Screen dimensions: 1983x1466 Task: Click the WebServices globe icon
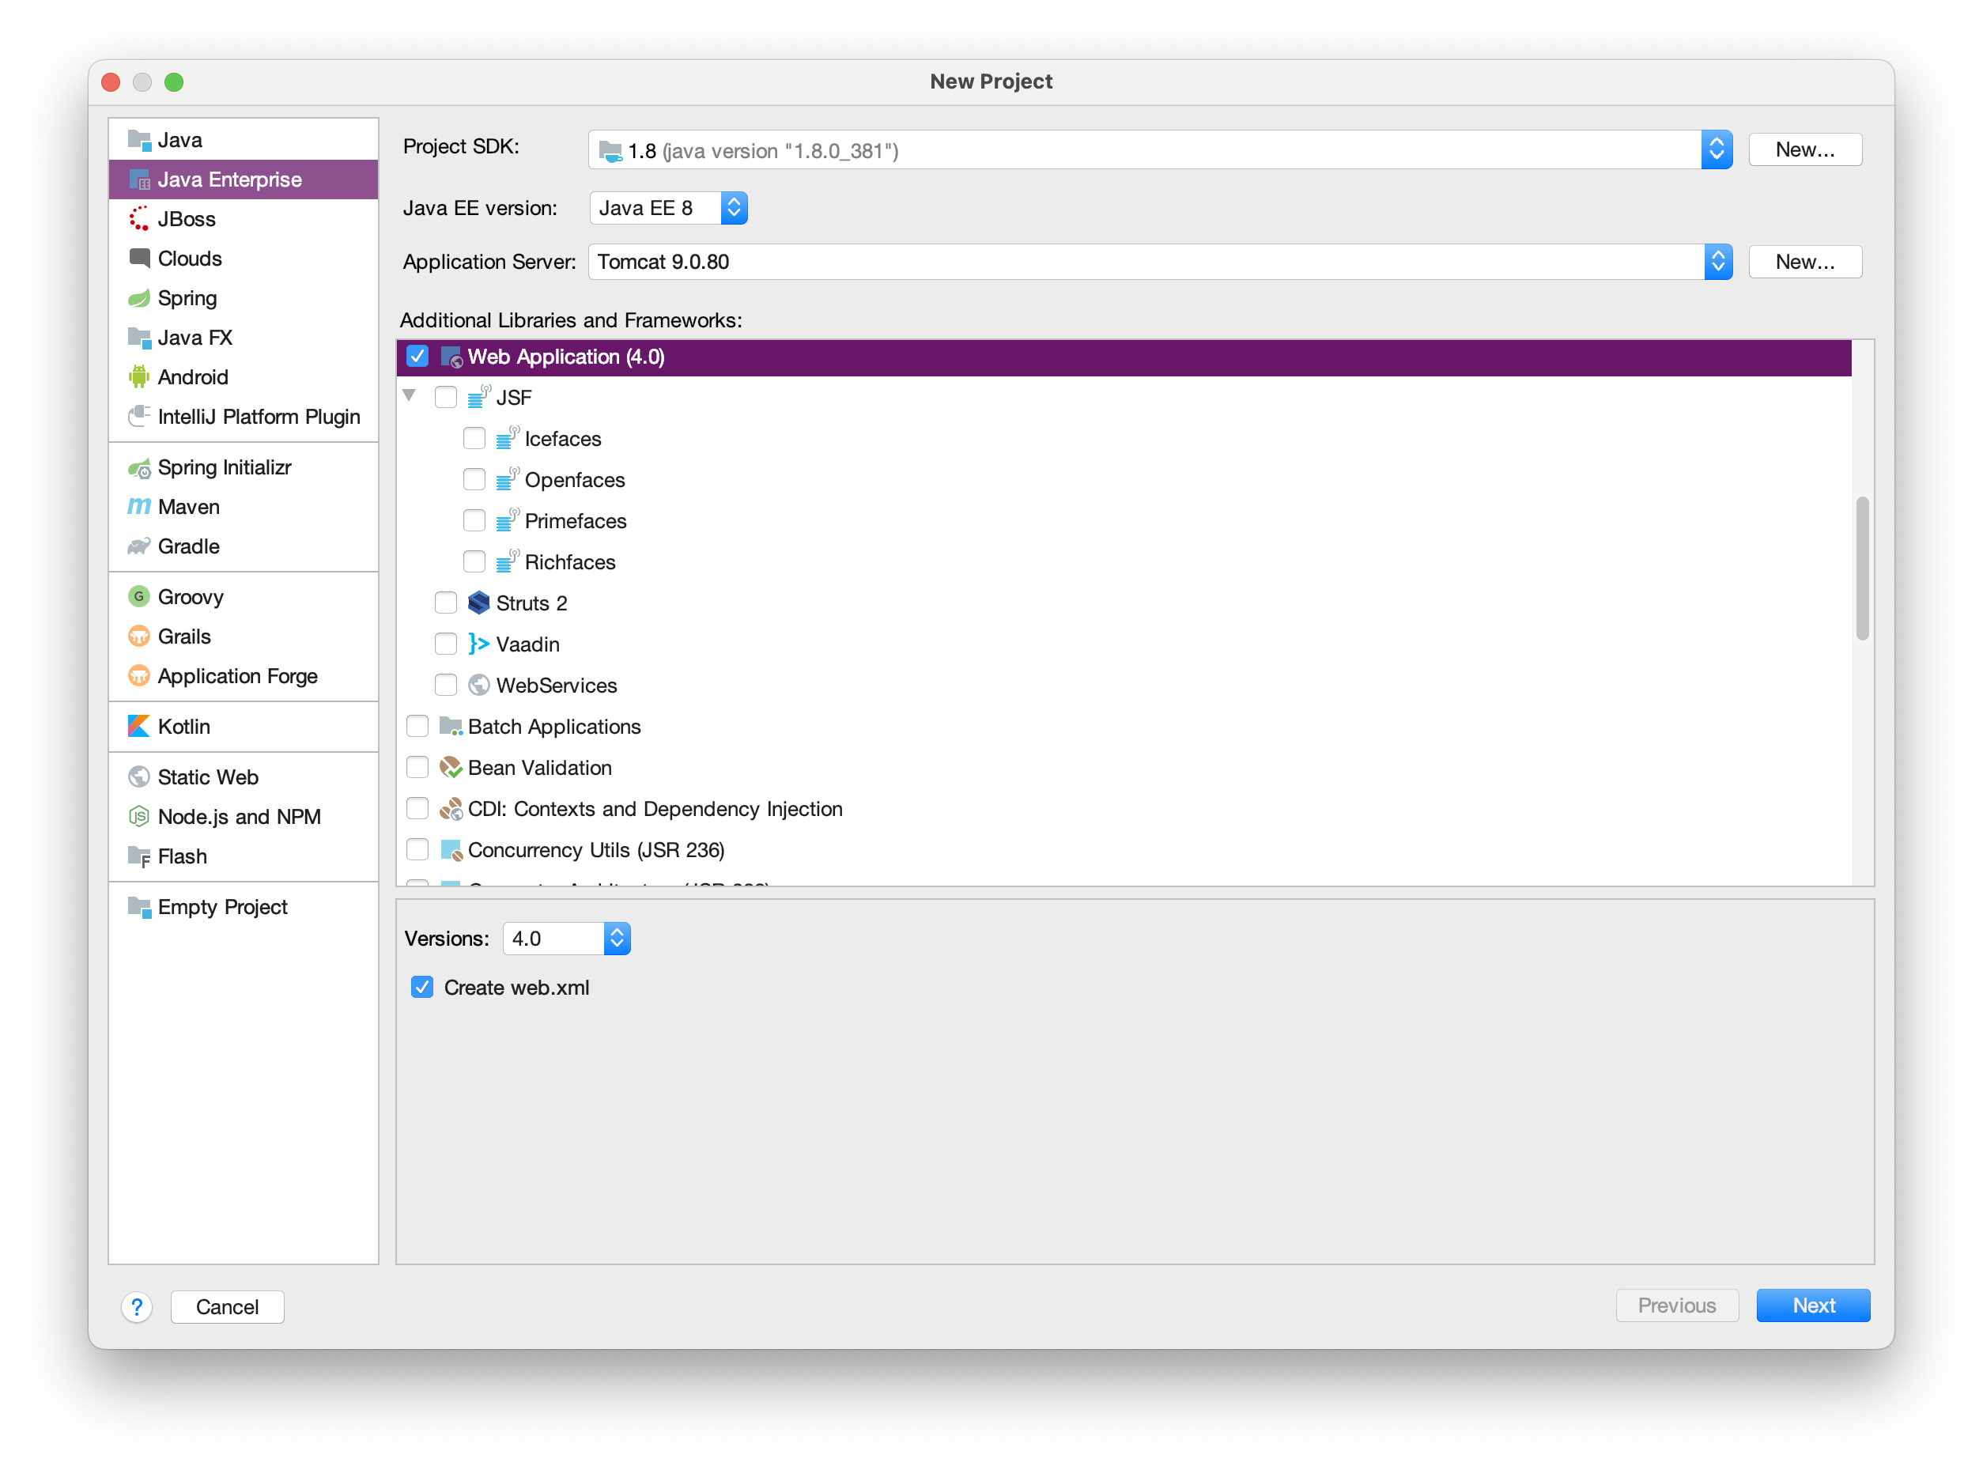click(x=478, y=685)
